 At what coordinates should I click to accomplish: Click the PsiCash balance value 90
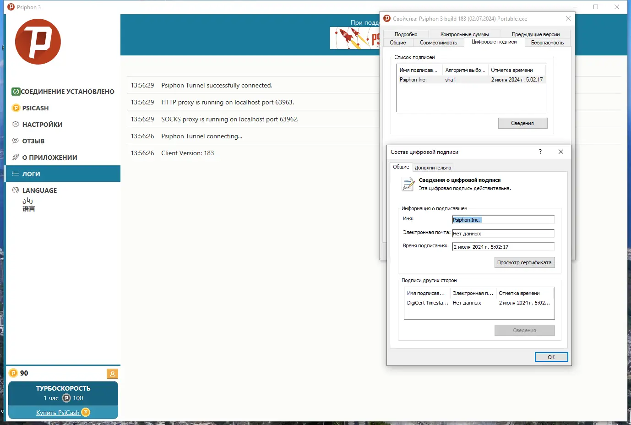[x=24, y=373]
